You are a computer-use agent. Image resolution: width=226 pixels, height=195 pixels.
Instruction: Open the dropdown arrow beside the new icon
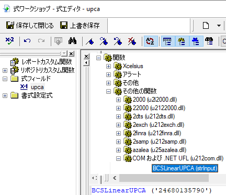pos(219,26)
